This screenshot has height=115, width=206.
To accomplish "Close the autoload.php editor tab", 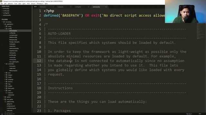I will point(106,7).
